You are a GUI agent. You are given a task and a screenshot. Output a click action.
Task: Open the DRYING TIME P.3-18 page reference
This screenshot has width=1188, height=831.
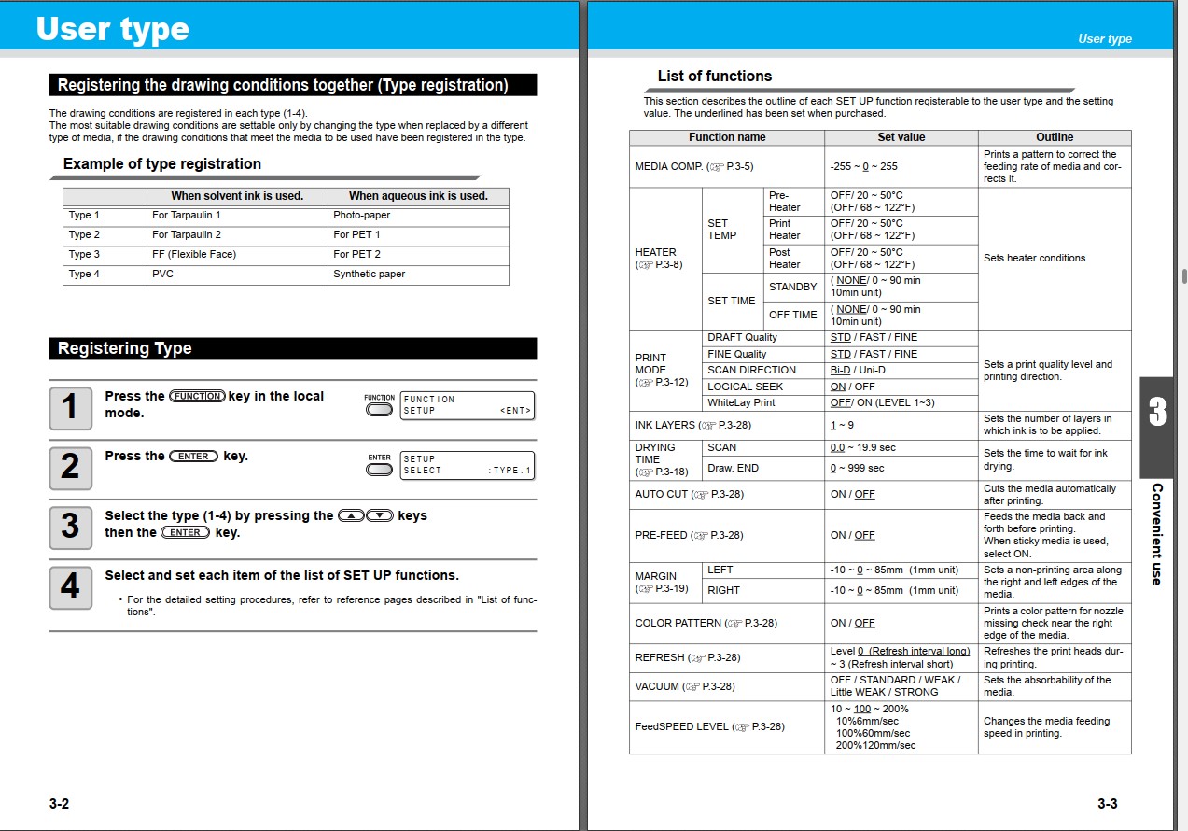tap(661, 472)
